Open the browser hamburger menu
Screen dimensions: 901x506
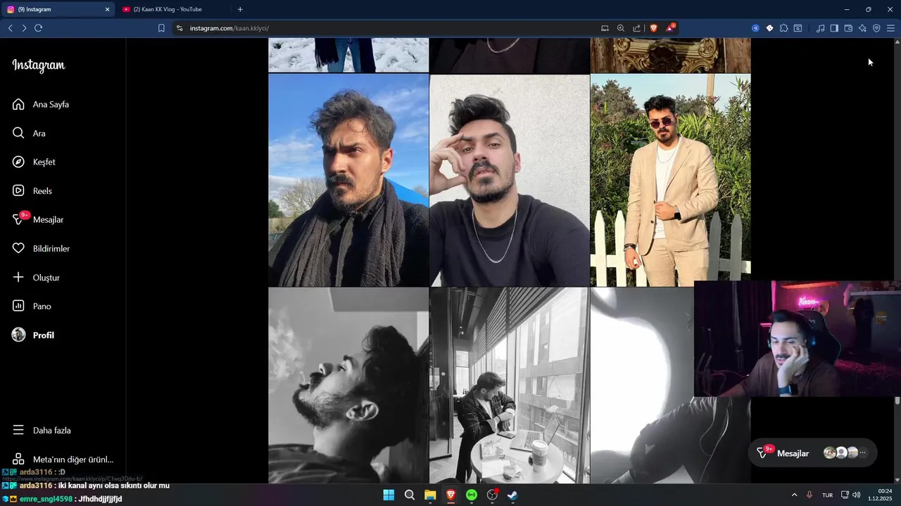pos(890,28)
